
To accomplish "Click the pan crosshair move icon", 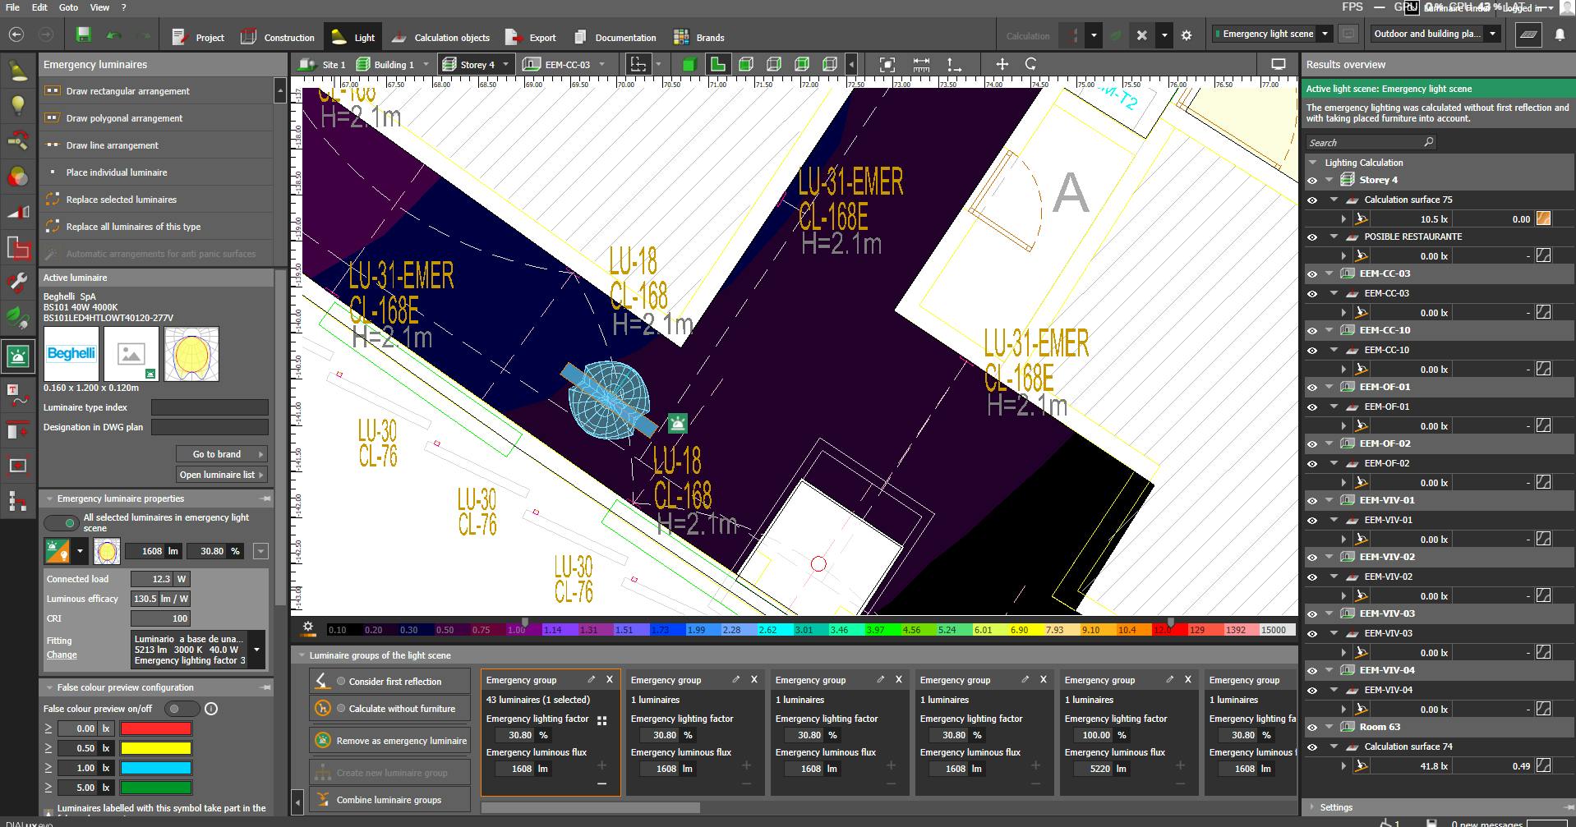I will (x=1002, y=64).
